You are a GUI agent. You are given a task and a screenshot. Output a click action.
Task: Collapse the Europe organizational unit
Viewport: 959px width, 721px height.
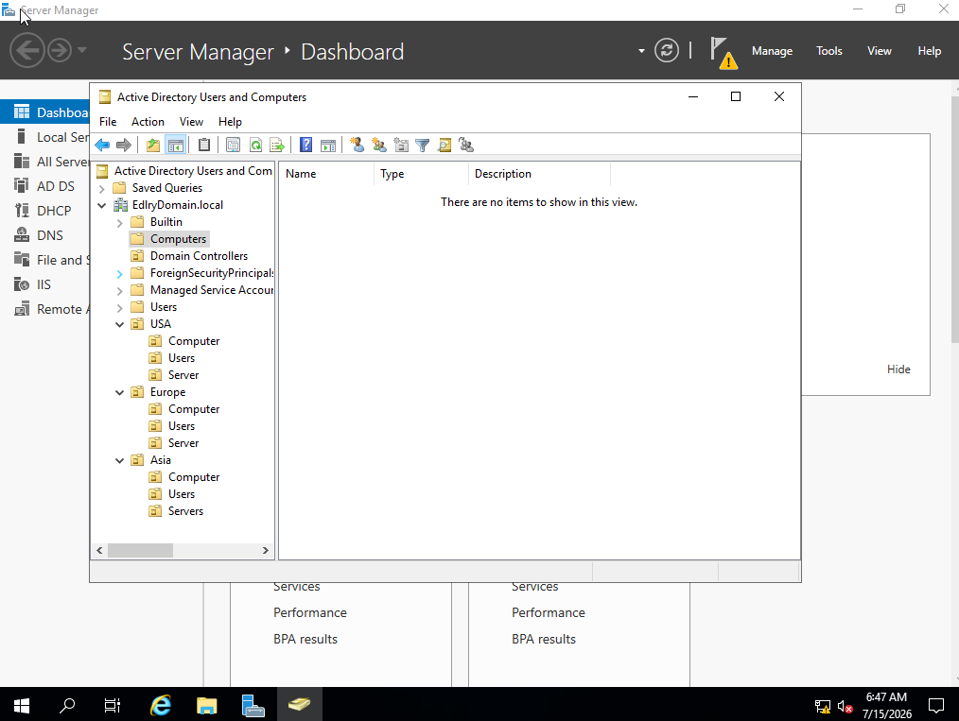pyautogui.click(x=120, y=393)
